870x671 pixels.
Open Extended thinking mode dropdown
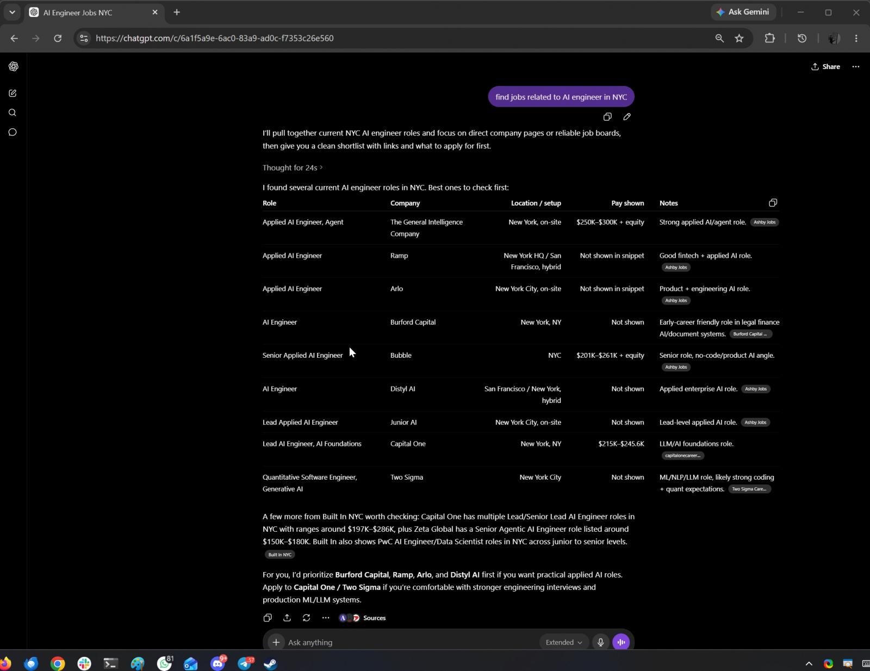564,642
